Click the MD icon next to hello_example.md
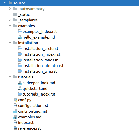This screenshot has height=131, width=139. click(20, 37)
